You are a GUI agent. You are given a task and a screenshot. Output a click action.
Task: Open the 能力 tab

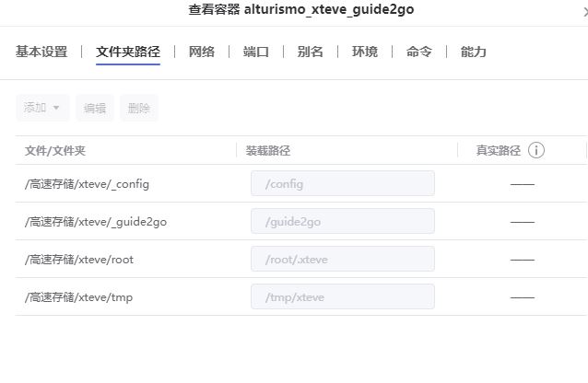coord(474,52)
